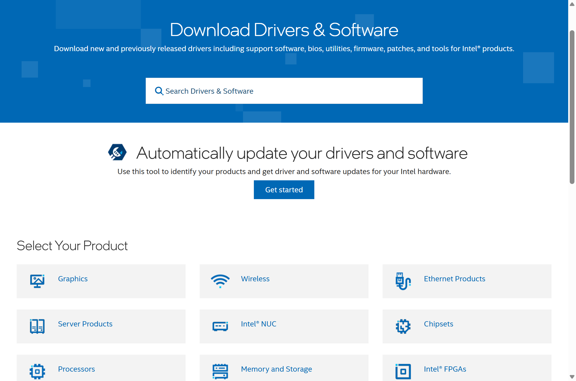Image resolution: width=576 pixels, height=381 pixels.
Task: Click the Server Products rack icon
Action: [37, 326]
